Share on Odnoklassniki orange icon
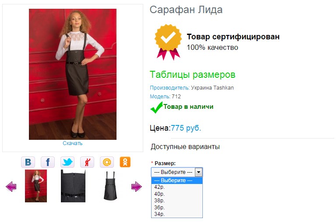Viewport: 336px width, 222px height. pos(125,162)
